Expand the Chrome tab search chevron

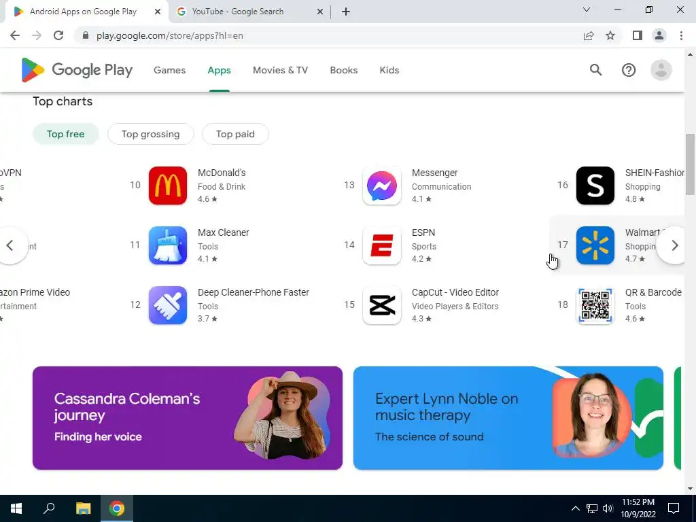[587, 10]
